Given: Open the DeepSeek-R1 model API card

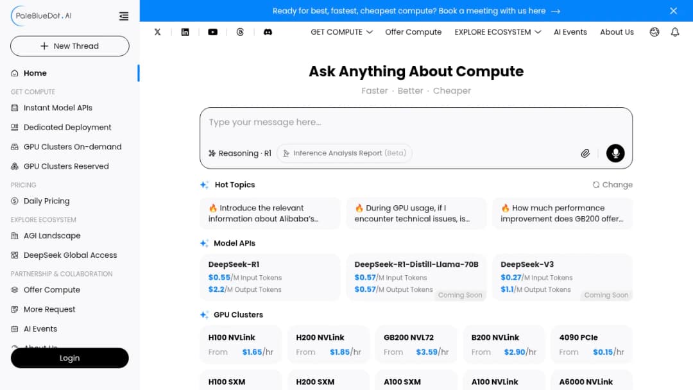Looking at the screenshot, I should [x=270, y=277].
